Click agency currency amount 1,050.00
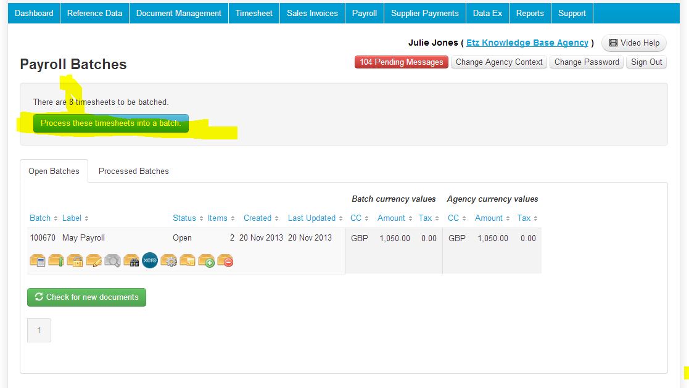Viewport: 689px width, 388px height. point(493,238)
